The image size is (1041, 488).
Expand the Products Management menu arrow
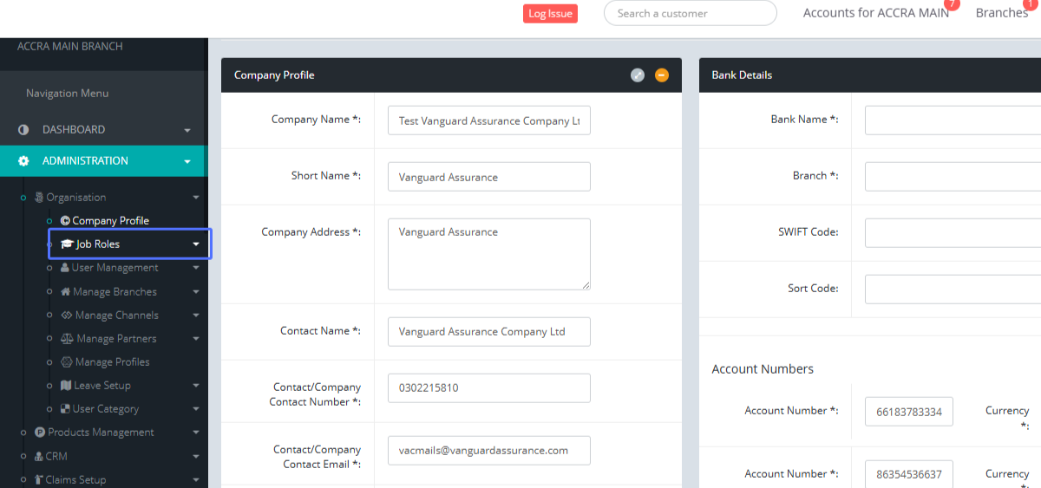[x=196, y=433]
